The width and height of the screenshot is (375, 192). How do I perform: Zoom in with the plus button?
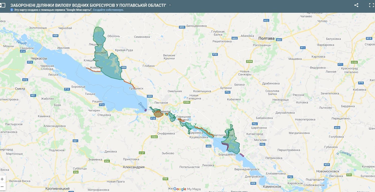(x=2, y=179)
